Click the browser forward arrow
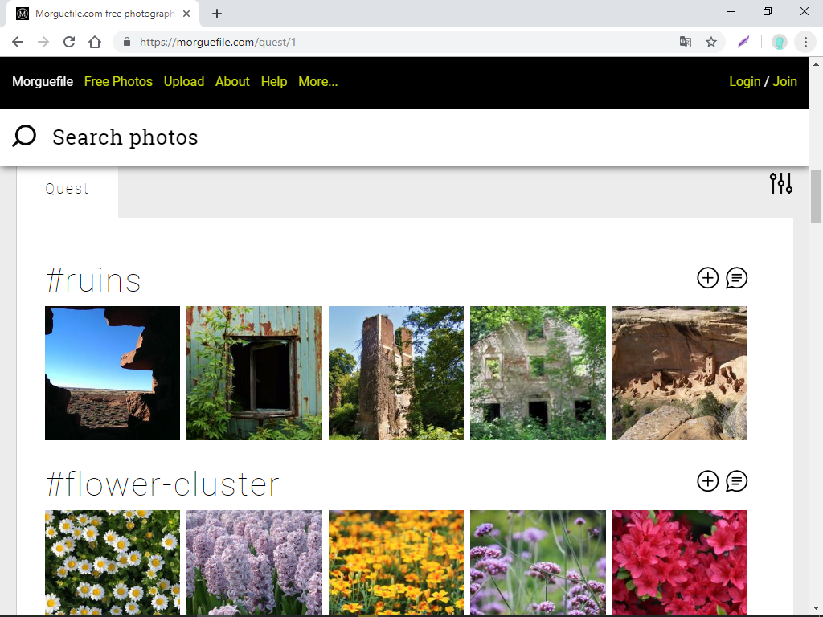The width and height of the screenshot is (823, 617). [43, 42]
